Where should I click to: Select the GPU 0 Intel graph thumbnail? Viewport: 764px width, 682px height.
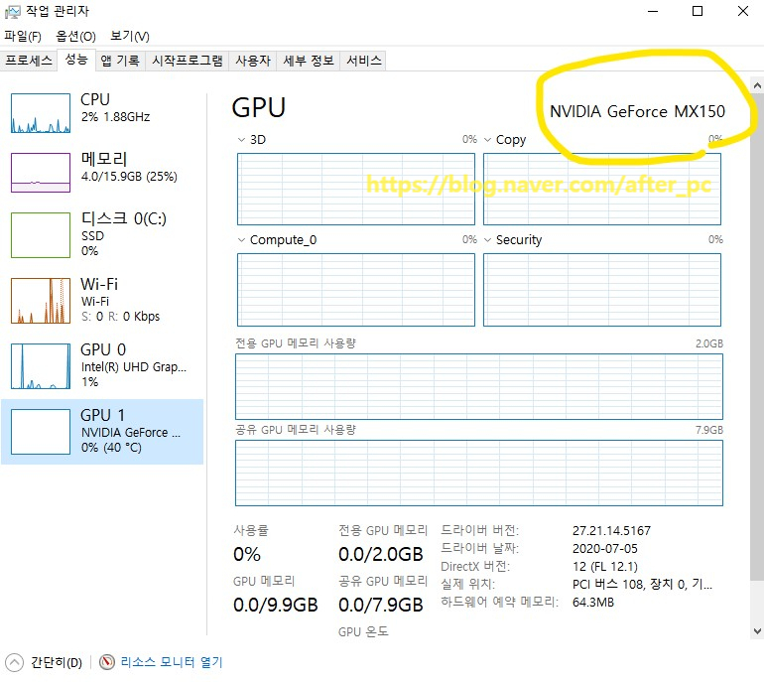click(41, 366)
